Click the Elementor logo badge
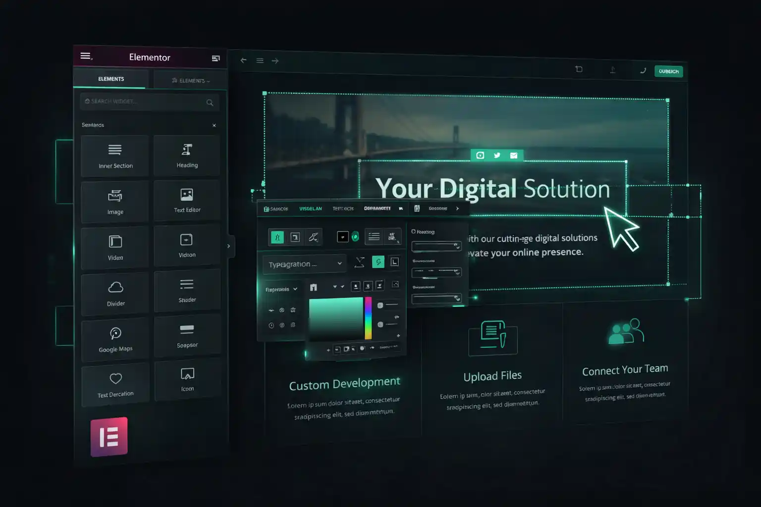The width and height of the screenshot is (761, 507). 109,437
